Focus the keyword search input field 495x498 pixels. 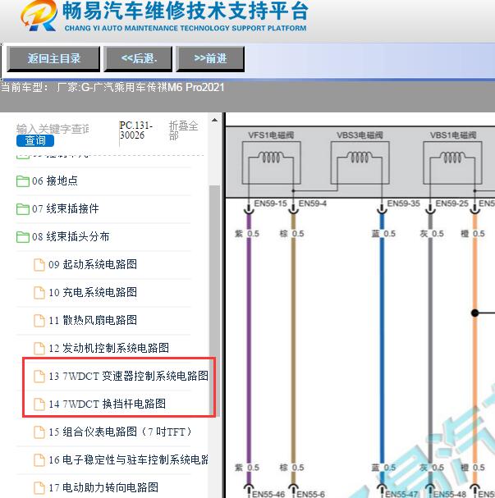[x=53, y=129]
